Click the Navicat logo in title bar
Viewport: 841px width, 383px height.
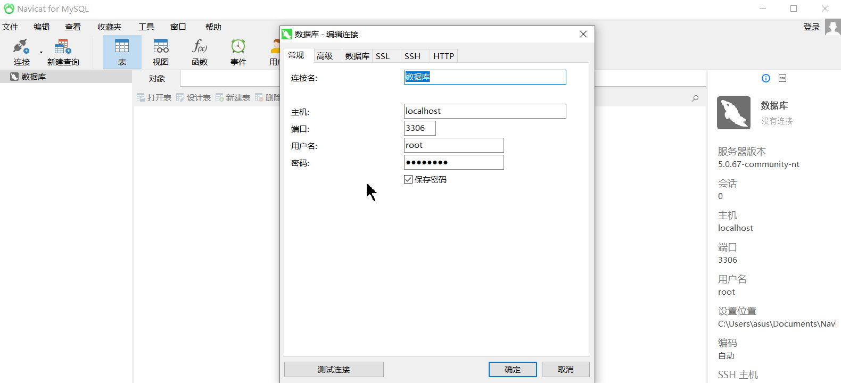(x=9, y=9)
